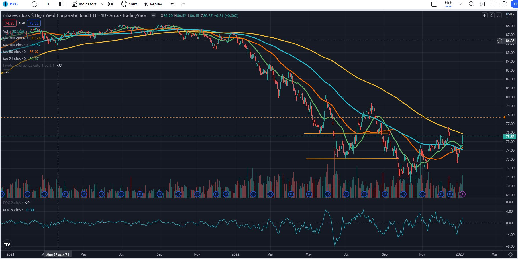Click the orange alert marker at 78.00
This screenshot has width=518, height=259.
[x=505, y=117]
